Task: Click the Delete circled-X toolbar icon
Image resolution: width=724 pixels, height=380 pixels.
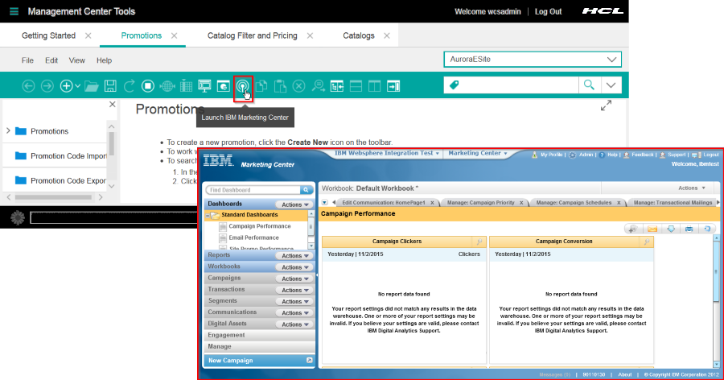Action: (x=299, y=86)
